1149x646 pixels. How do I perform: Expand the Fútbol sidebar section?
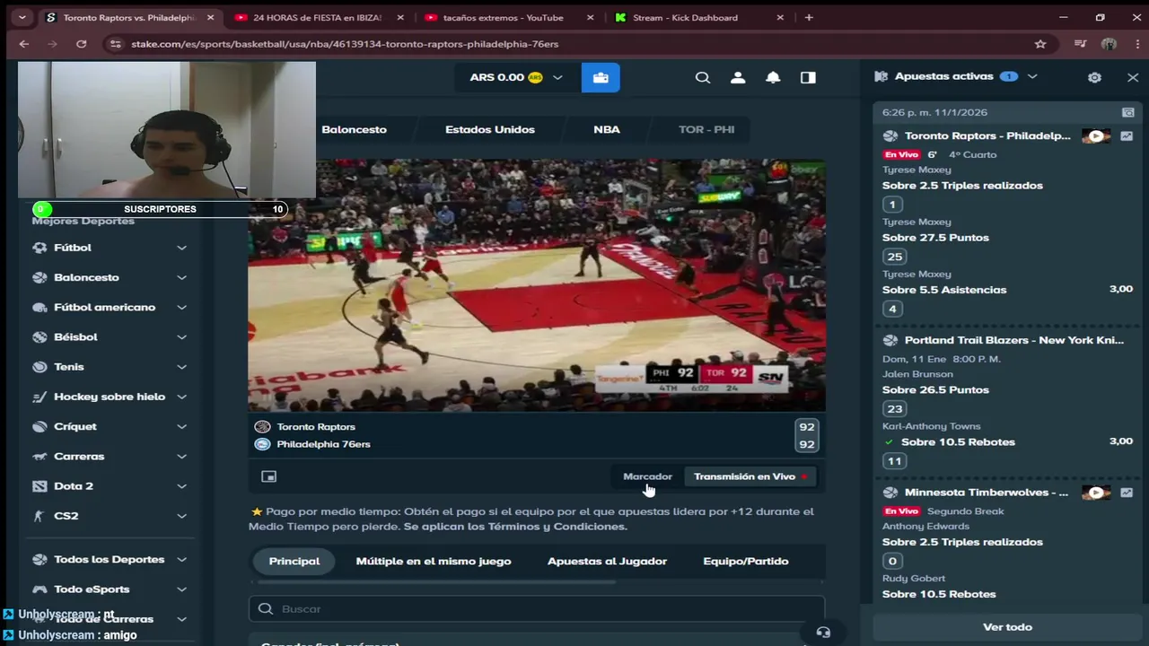click(x=181, y=248)
